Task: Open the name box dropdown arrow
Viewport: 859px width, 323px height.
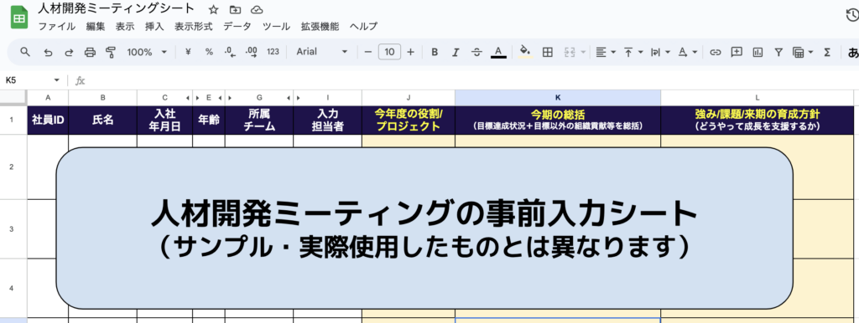Action: (x=56, y=80)
